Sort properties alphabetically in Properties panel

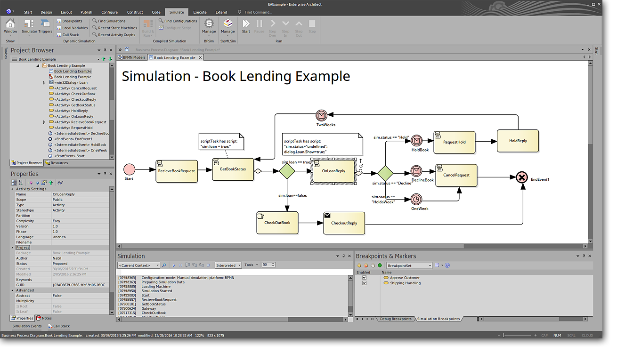point(20,183)
